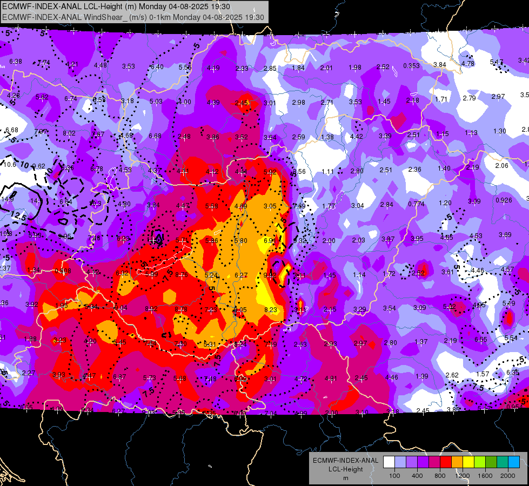Click the wind shear value 9.32
This screenshot has width=529, height=486.
[x=299, y=240]
